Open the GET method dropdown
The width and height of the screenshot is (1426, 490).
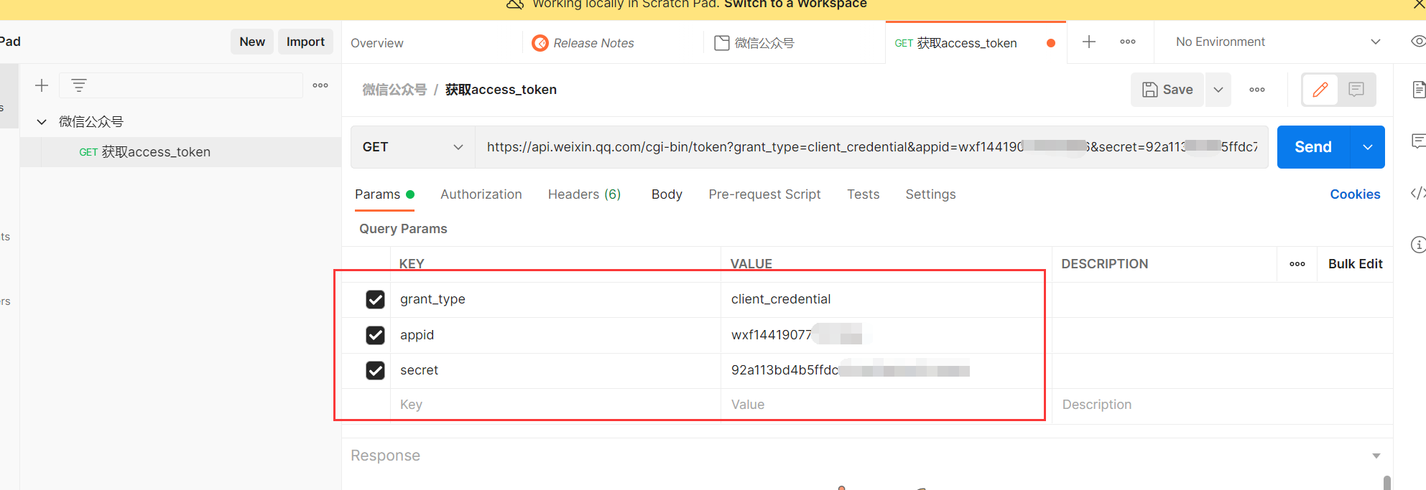coord(412,147)
